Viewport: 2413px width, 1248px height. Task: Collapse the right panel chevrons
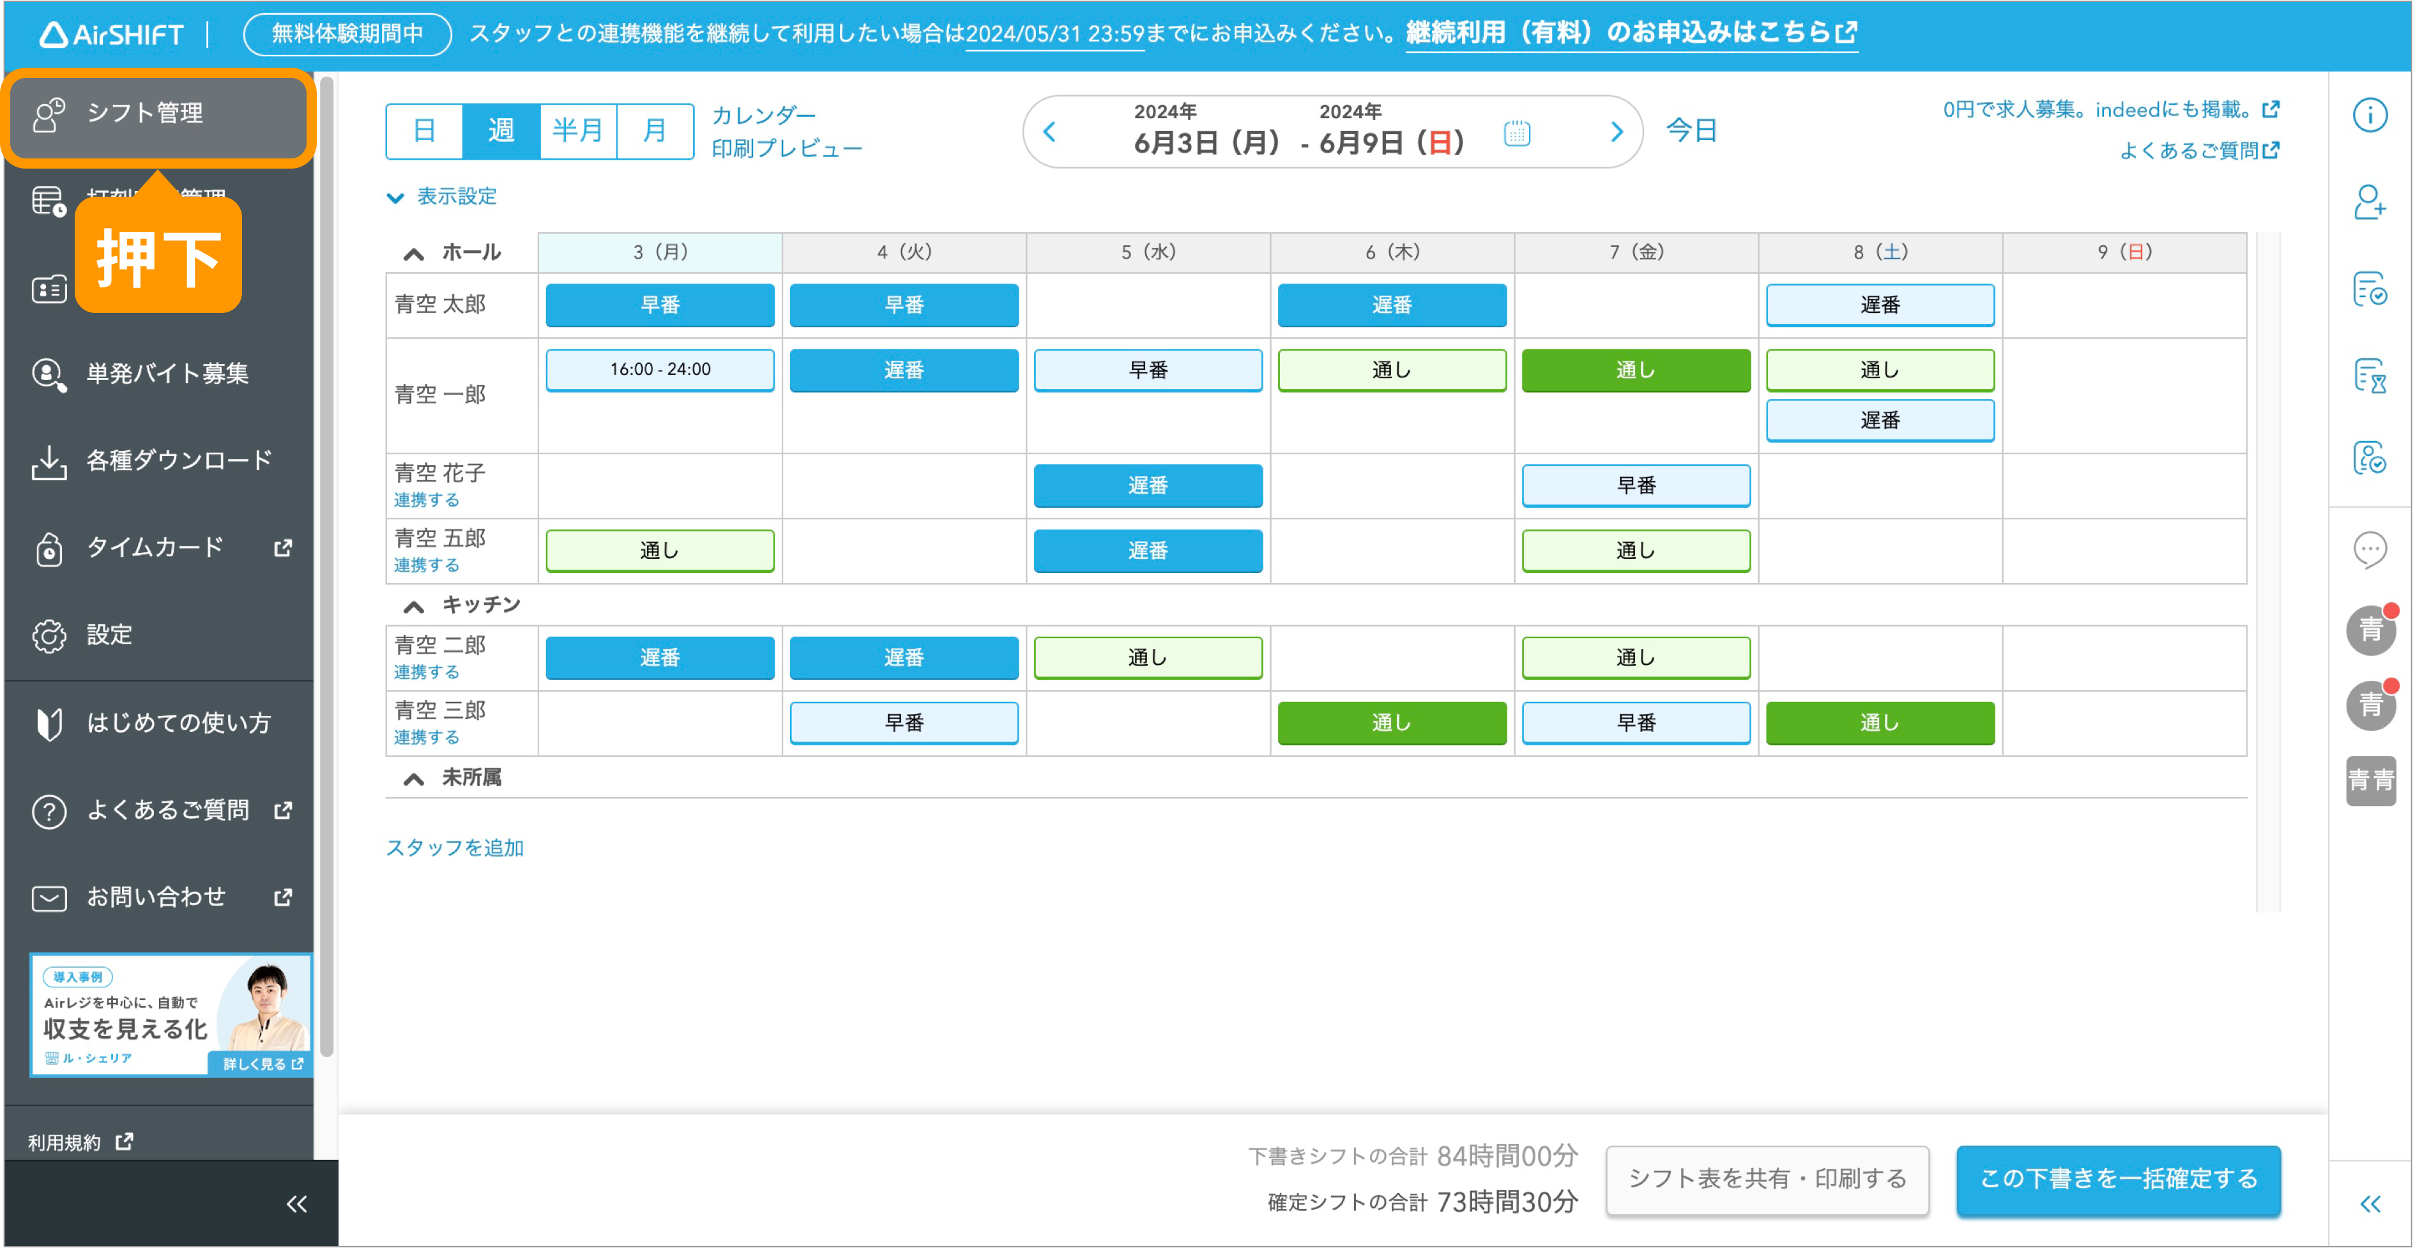[2370, 1204]
